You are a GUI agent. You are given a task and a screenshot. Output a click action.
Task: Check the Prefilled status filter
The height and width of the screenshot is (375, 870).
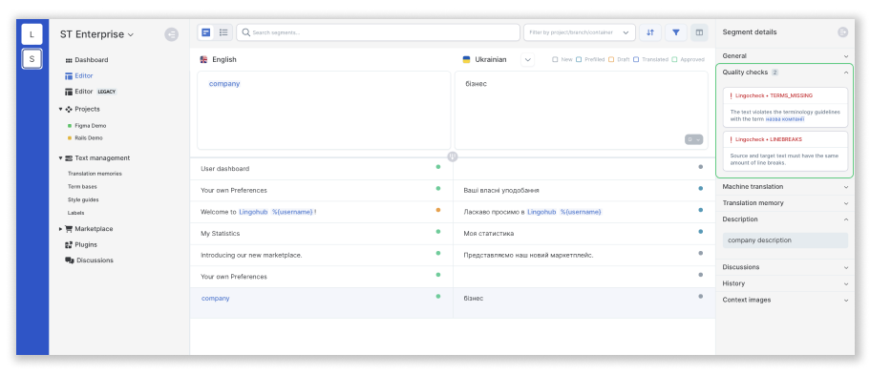[579, 59]
